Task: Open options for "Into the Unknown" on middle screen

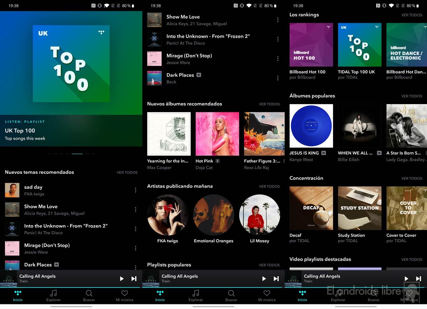Action: pyautogui.click(x=278, y=39)
